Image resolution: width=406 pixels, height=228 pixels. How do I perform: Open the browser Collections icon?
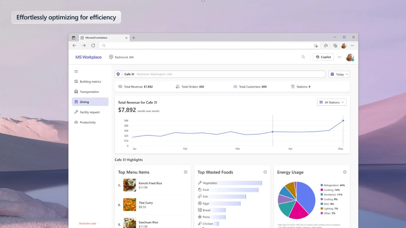335,46
